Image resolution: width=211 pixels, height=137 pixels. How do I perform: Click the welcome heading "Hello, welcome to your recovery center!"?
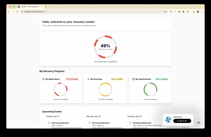(69, 22)
